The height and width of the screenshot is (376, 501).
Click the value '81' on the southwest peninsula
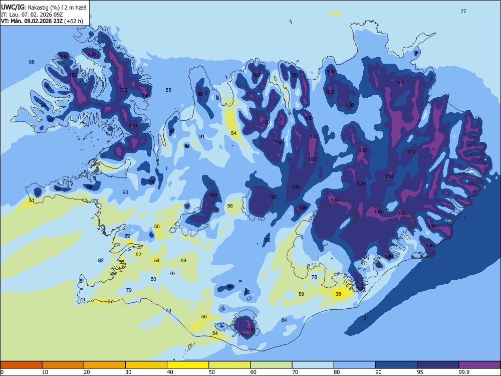82,281
